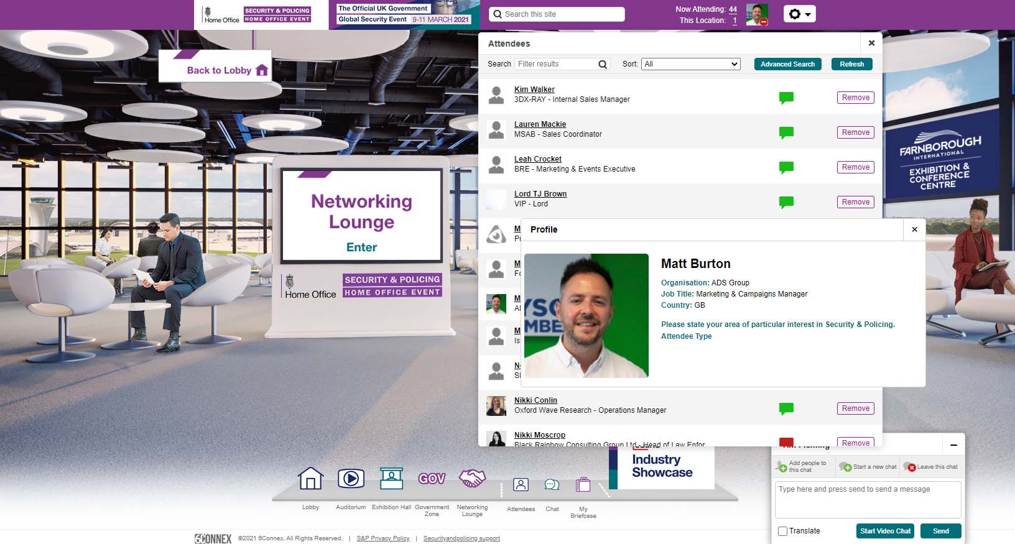Click Add people to this chat

(802, 466)
